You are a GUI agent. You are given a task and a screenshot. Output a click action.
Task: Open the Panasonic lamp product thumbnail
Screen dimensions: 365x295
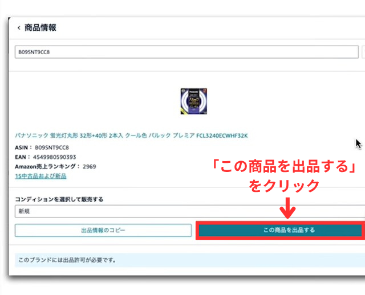pos(194,101)
